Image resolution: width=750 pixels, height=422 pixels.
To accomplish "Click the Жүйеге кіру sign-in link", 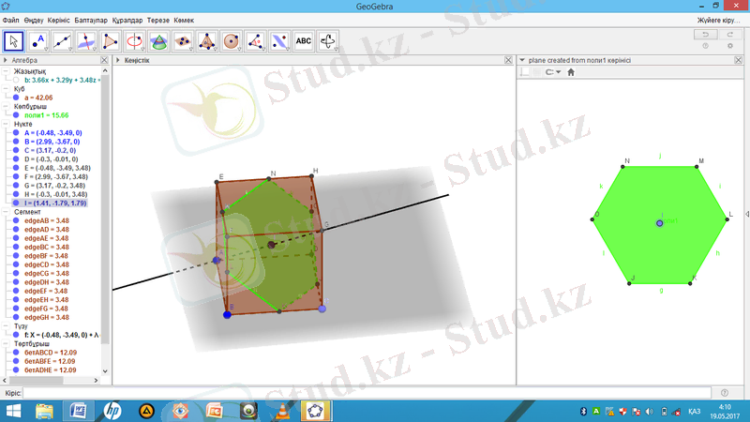I will pos(718,20).
